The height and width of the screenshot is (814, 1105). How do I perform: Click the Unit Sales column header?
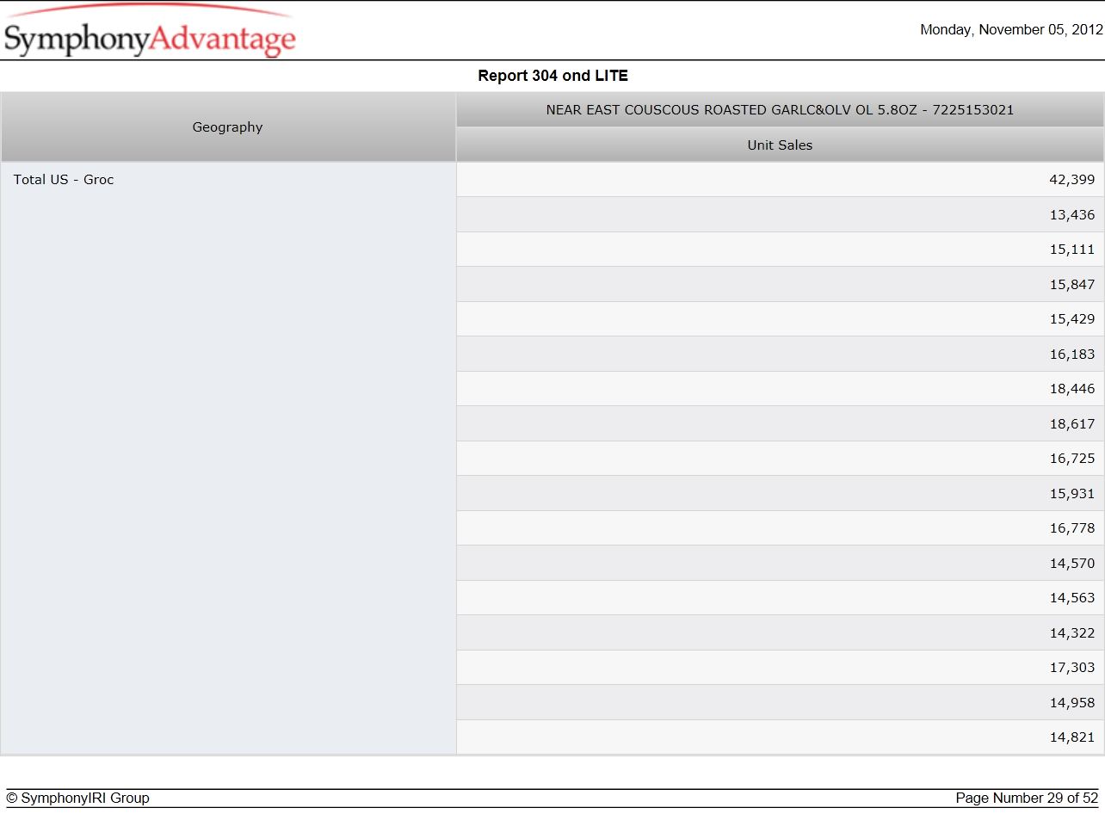click(x=780, y=145)
